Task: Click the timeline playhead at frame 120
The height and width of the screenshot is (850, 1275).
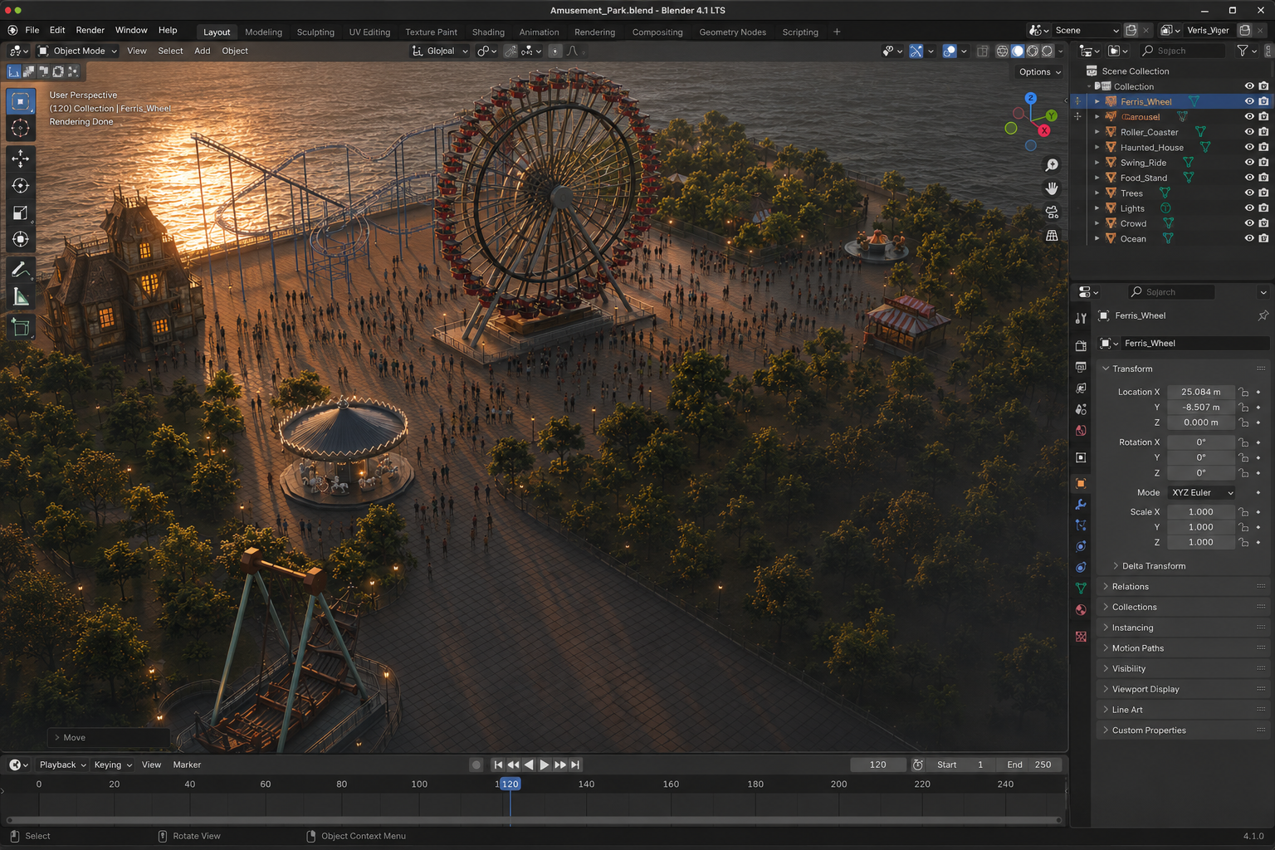Action: point(510,784)
